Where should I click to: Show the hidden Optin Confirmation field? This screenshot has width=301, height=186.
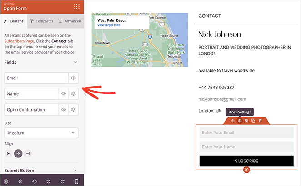(x=64, y=109)
